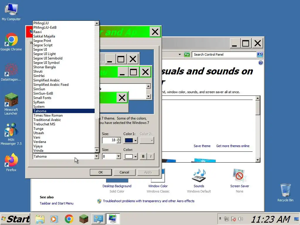300x225 pixels.
Task: Open Screen Saver link
Action: [240, 186]
